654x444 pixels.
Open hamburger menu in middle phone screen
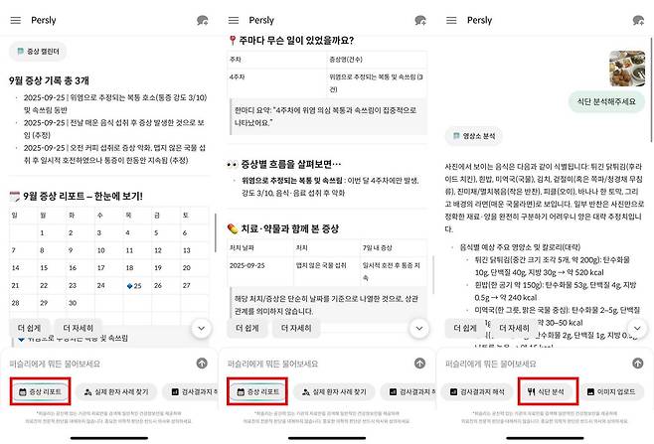click(x=234, y=20)
